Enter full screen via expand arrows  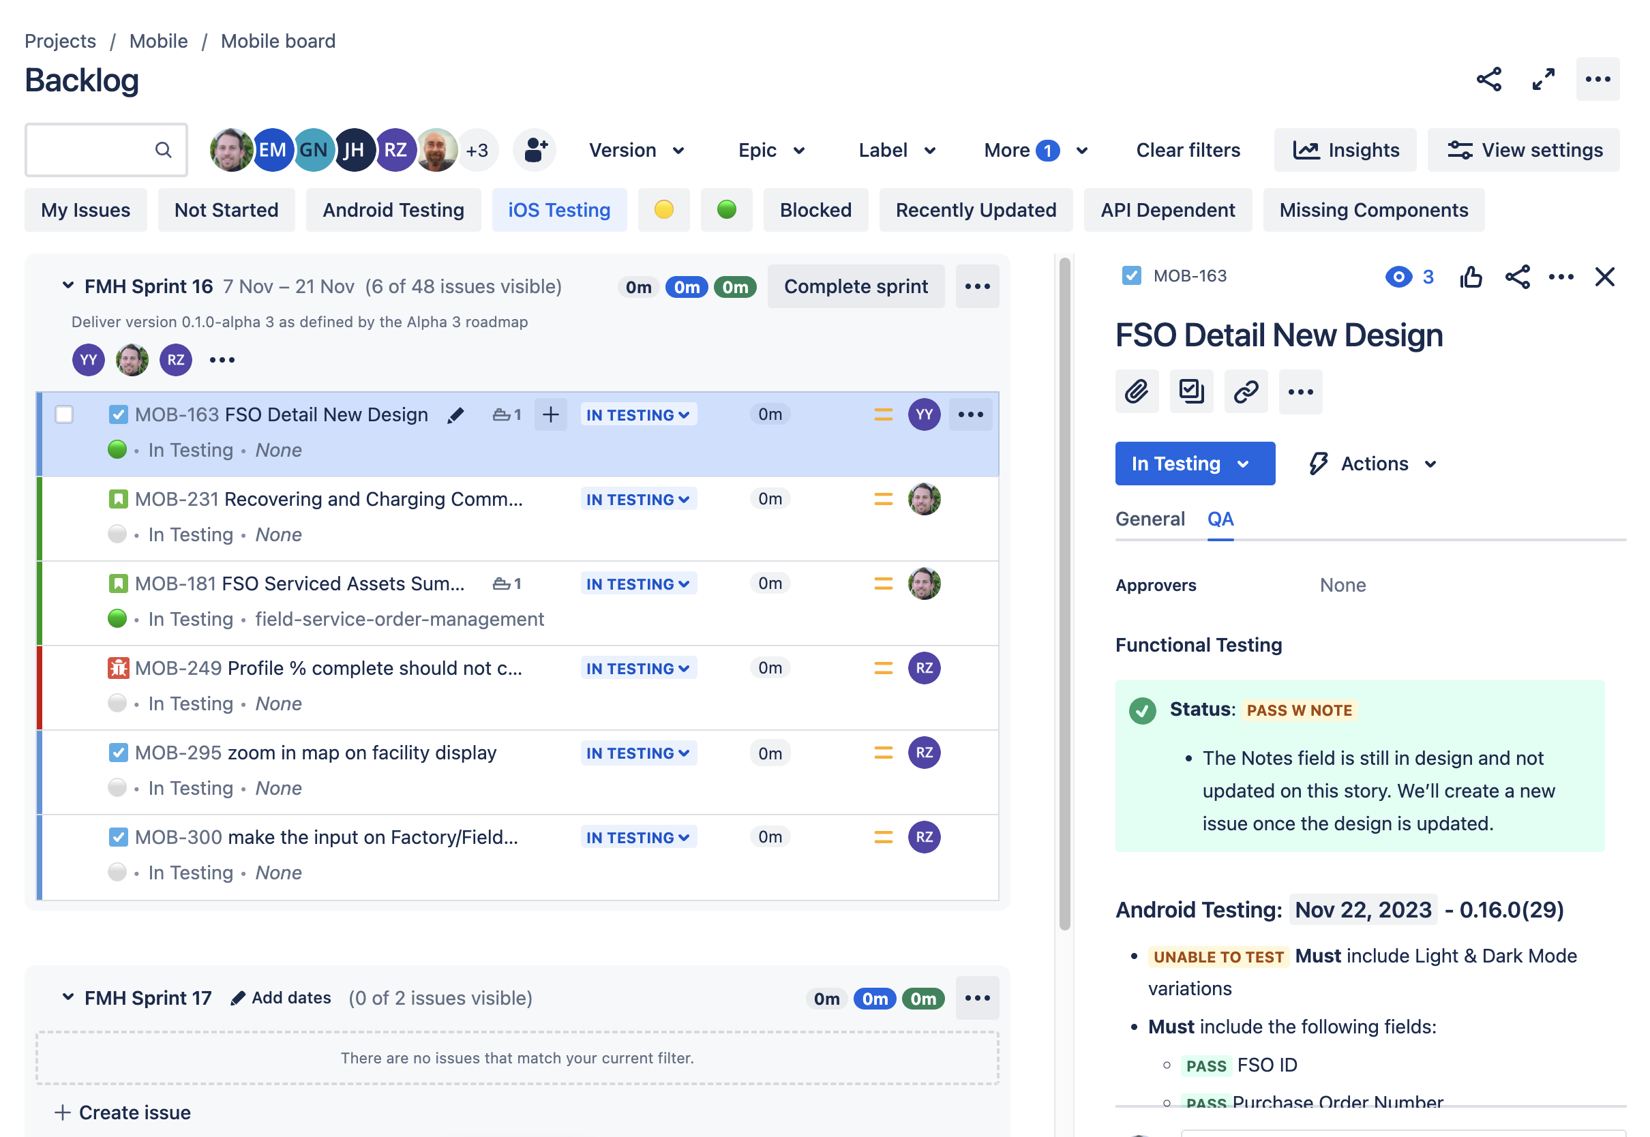[x=1543, y=80]
